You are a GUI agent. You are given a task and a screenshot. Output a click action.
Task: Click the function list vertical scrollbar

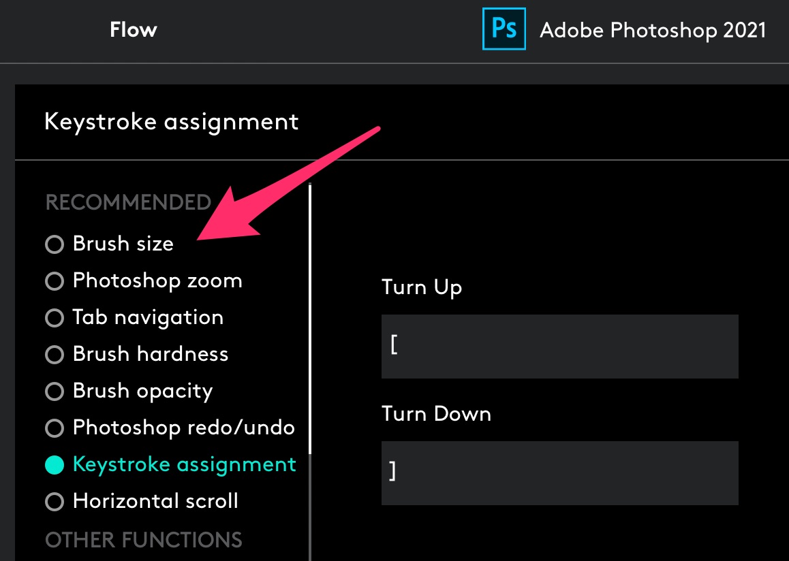click(310, 320)
